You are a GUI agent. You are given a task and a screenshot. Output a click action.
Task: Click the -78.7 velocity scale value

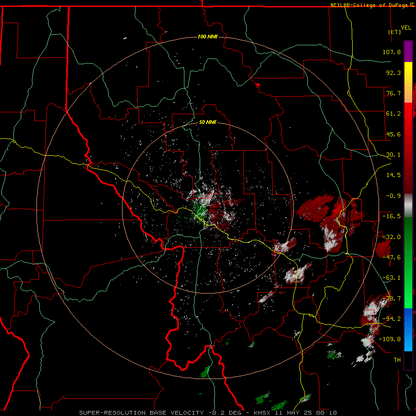pos(392,299)
